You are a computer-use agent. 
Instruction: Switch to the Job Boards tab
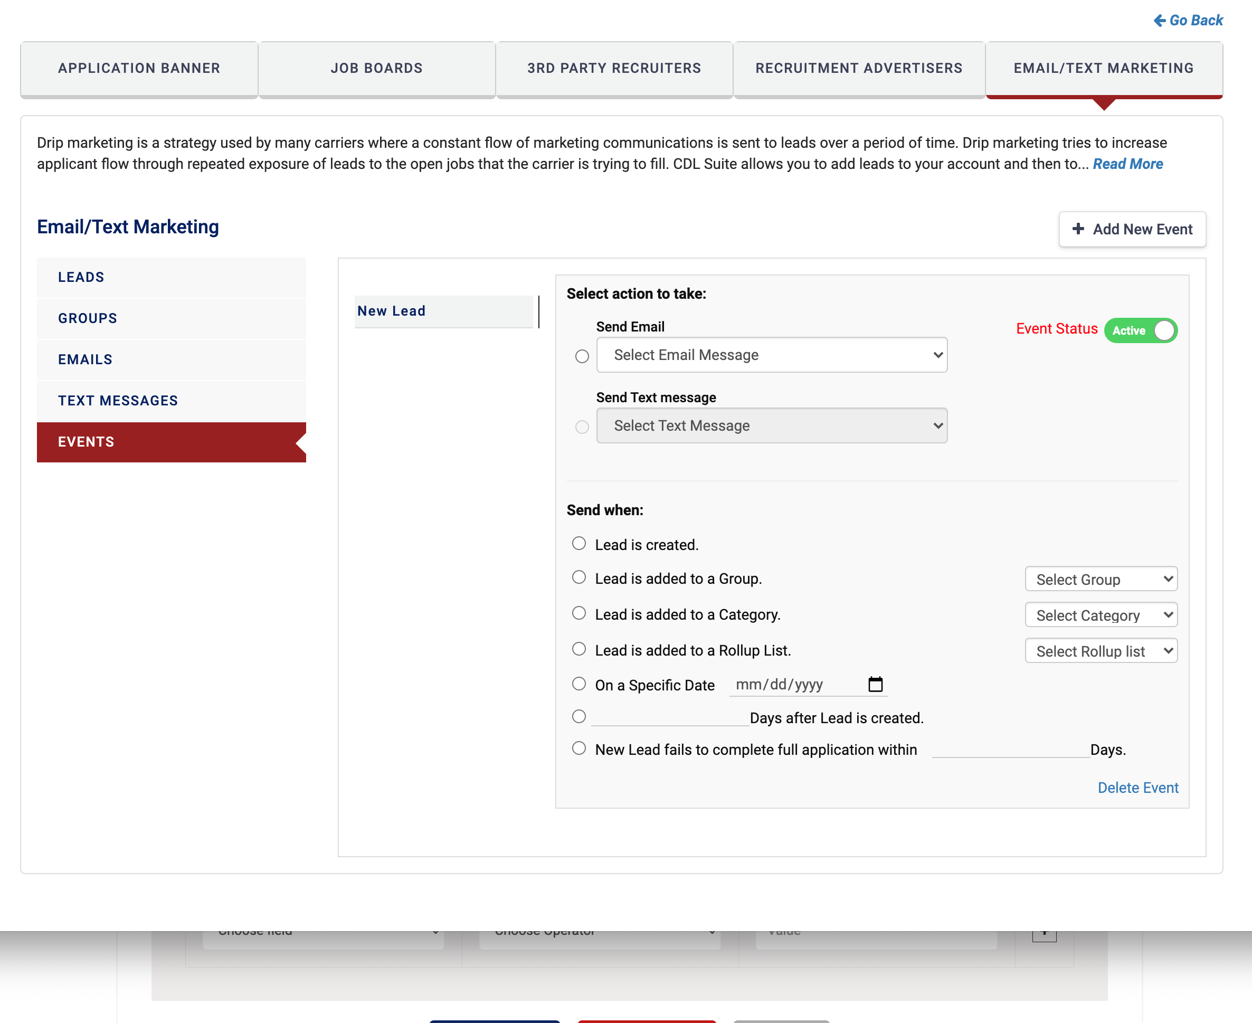tap(376, 68)
